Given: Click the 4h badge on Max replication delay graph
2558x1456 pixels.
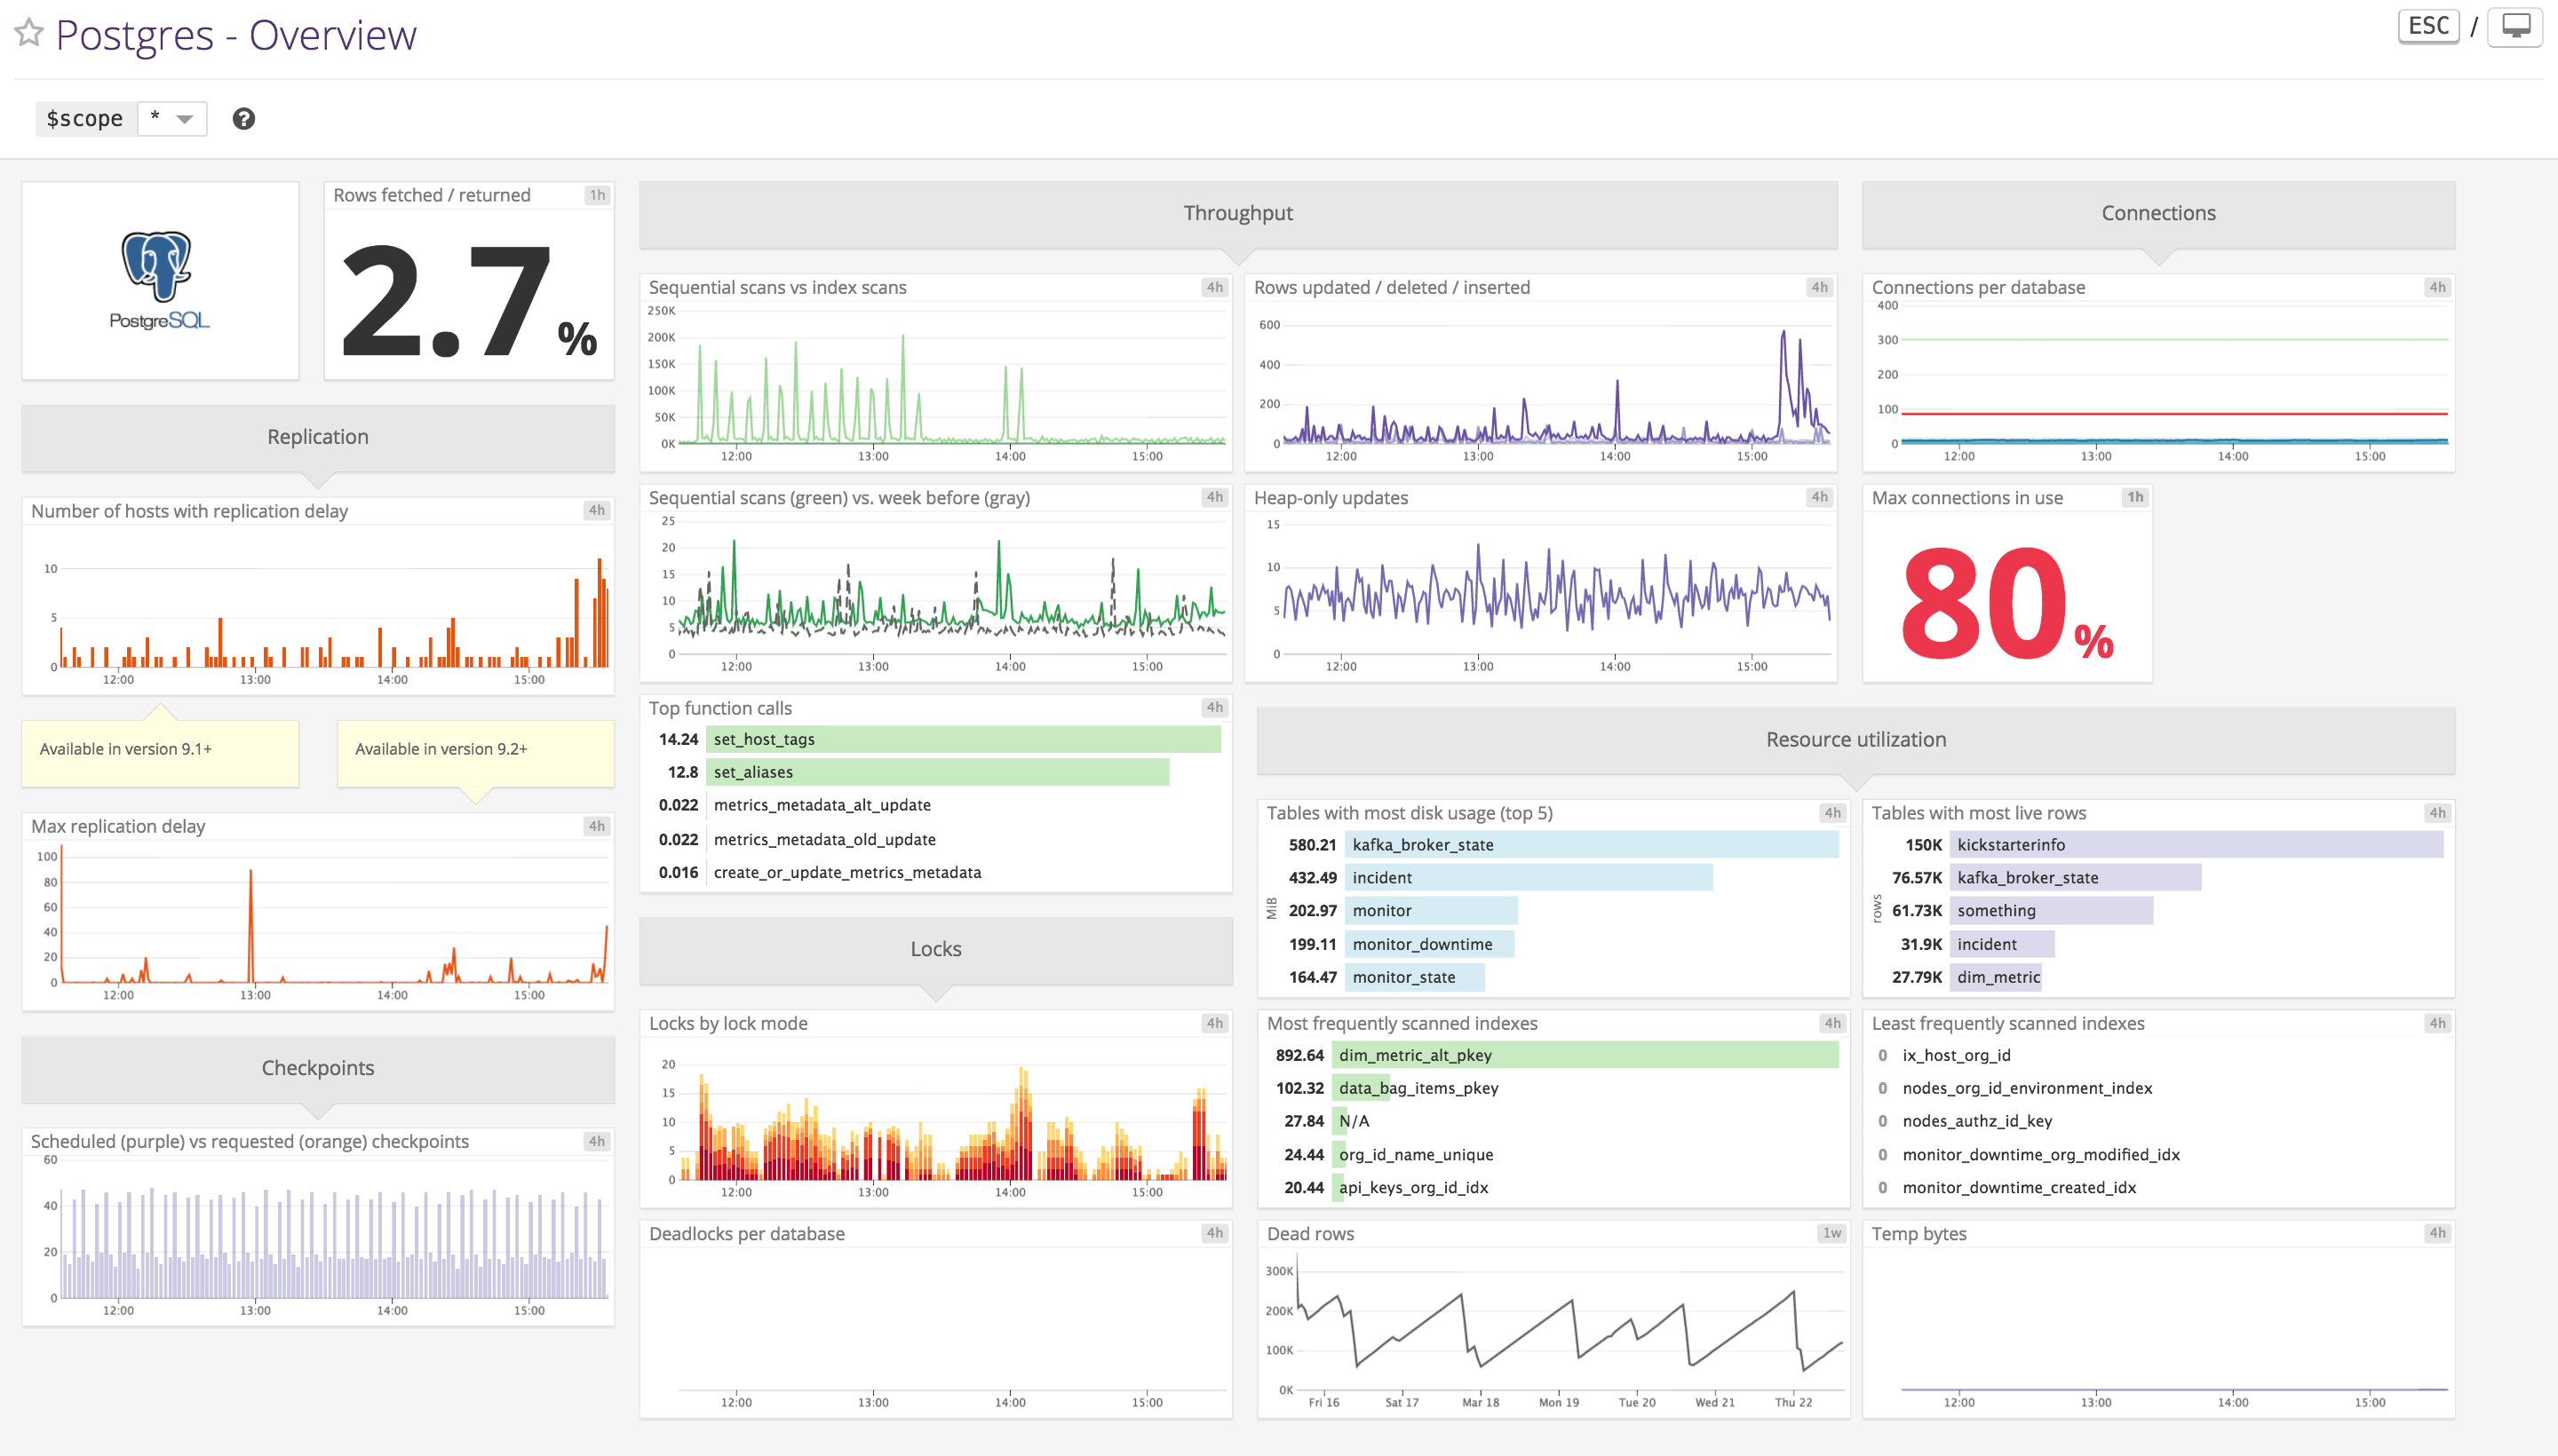Looking at the screenshot, I should tap(596, 826).
